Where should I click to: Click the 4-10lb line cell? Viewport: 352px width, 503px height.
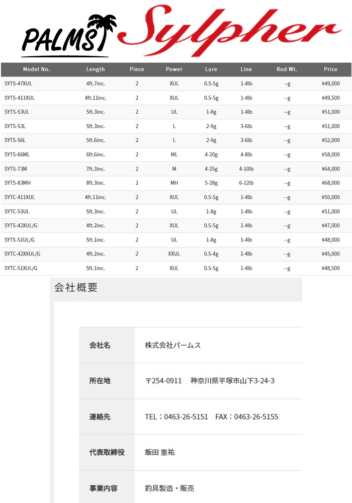246,169
